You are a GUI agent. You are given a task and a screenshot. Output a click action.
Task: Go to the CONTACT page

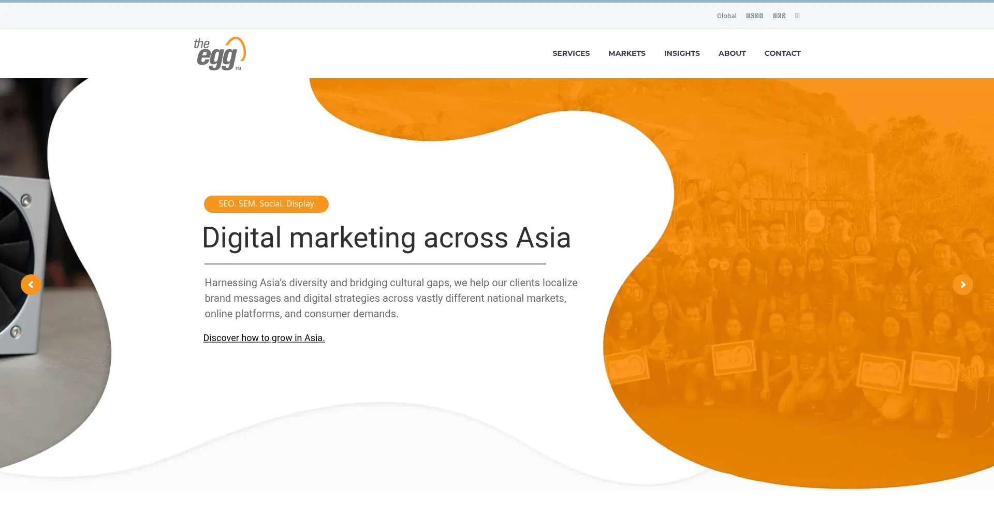pyautogui.click(x=782, y=53)
